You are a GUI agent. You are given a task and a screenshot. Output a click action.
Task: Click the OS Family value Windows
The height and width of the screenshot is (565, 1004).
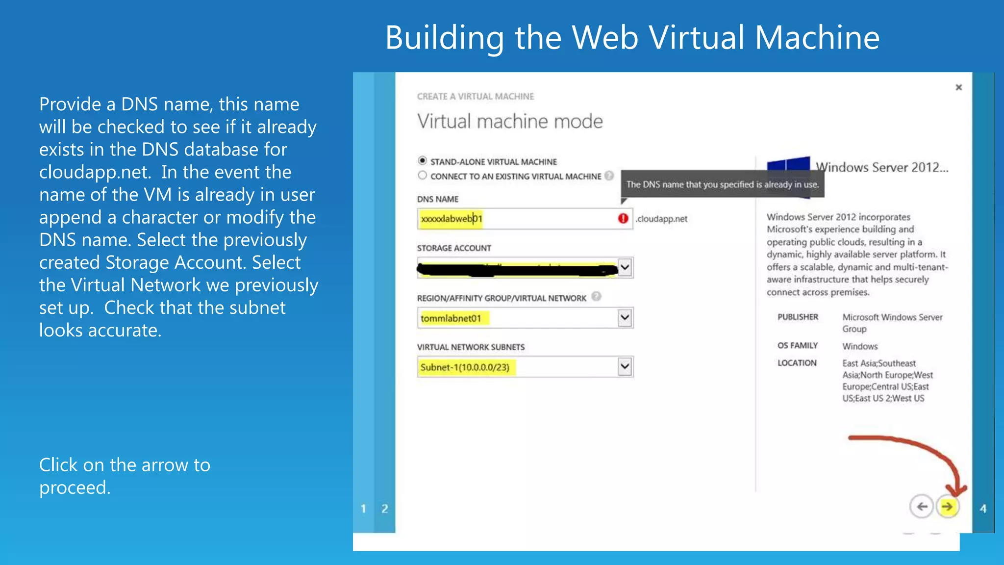(860, 346)
